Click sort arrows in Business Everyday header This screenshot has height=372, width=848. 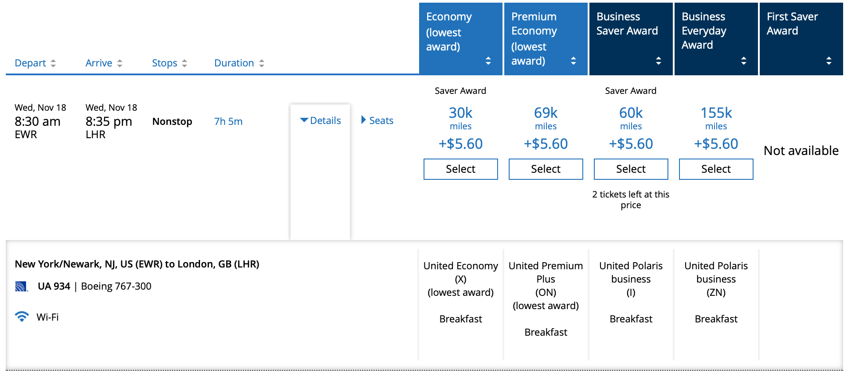click(x=744, y=61)
